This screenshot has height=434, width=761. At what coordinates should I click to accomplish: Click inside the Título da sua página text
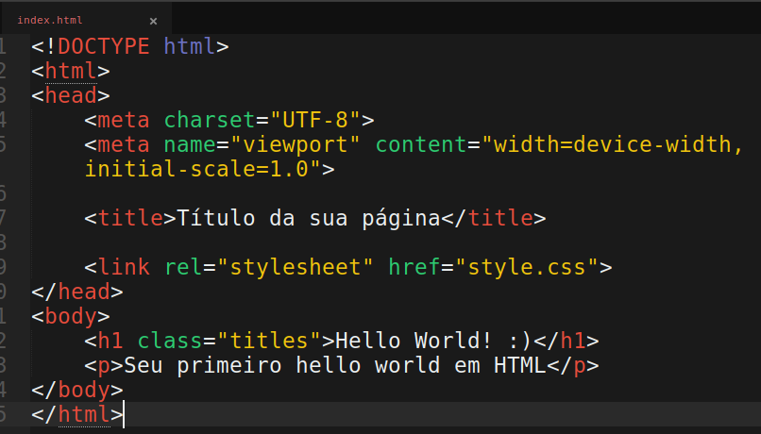point(309,218)
